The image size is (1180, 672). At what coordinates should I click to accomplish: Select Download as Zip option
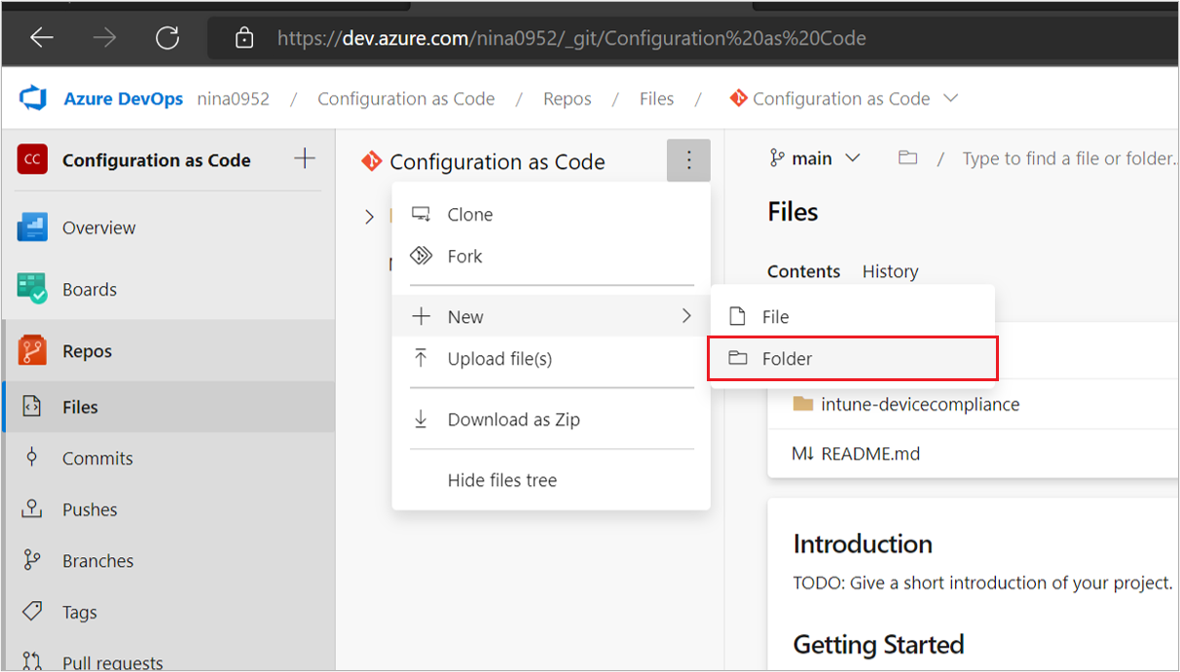click(x=513, y=420)
